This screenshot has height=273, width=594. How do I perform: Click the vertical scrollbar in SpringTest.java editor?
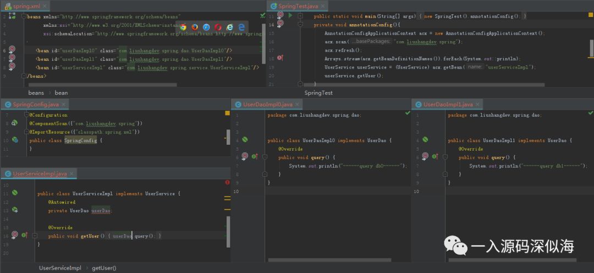[591, 48]
